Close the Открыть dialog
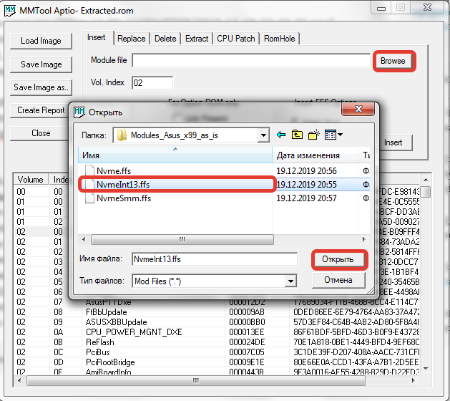Viewport: 450px width, 401px height. click(358, 109)
